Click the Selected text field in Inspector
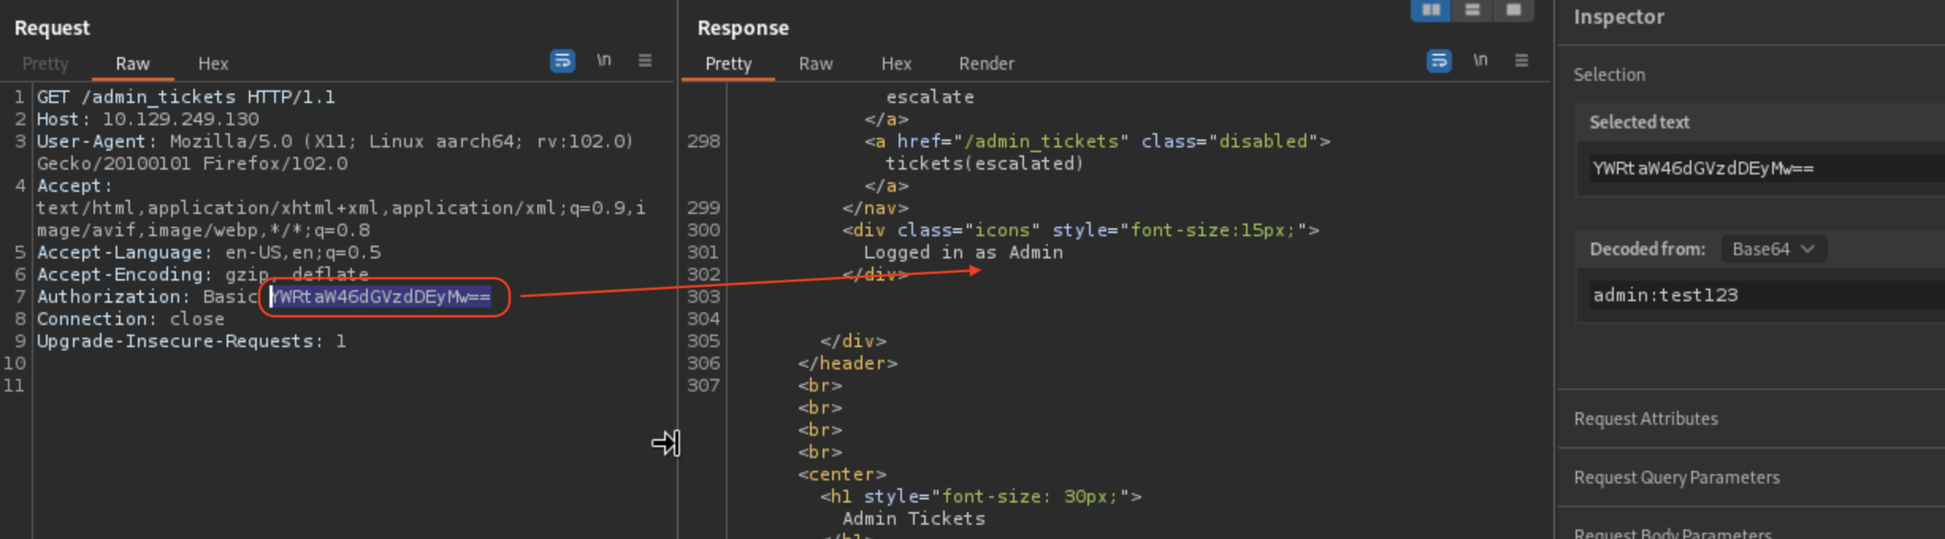This screenshot has height=539, width=1945. click(1744, 168)
